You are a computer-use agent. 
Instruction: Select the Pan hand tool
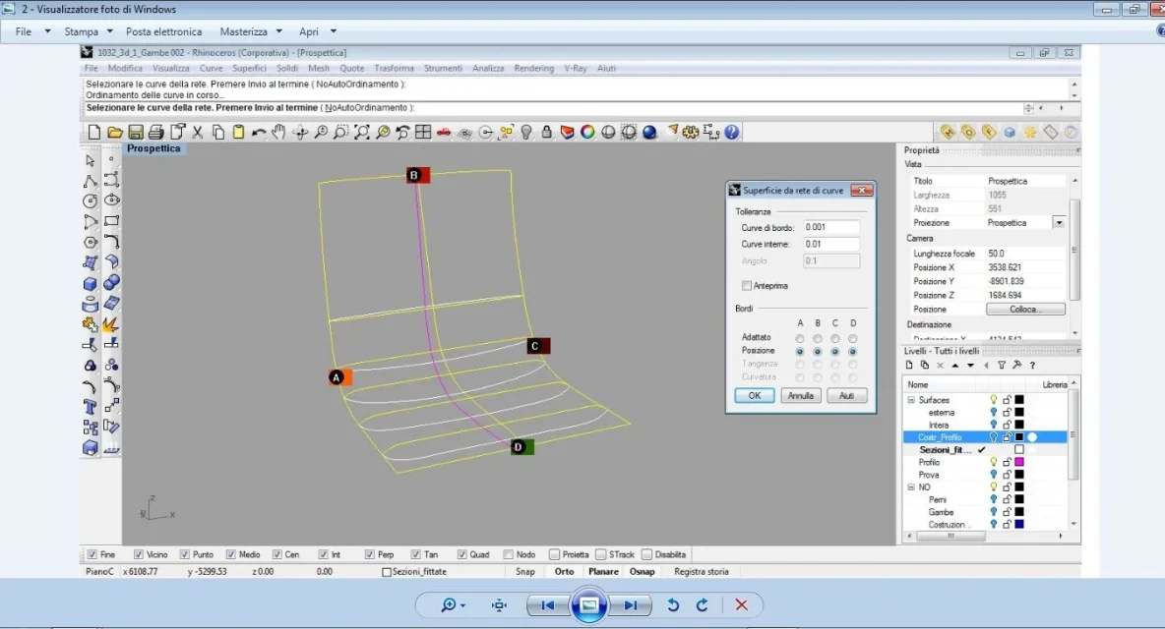[278, 132]
